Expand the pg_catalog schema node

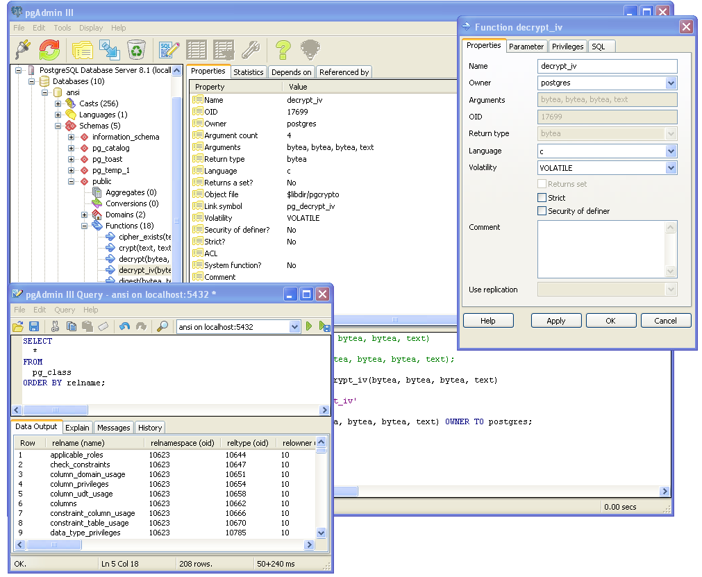72,148
